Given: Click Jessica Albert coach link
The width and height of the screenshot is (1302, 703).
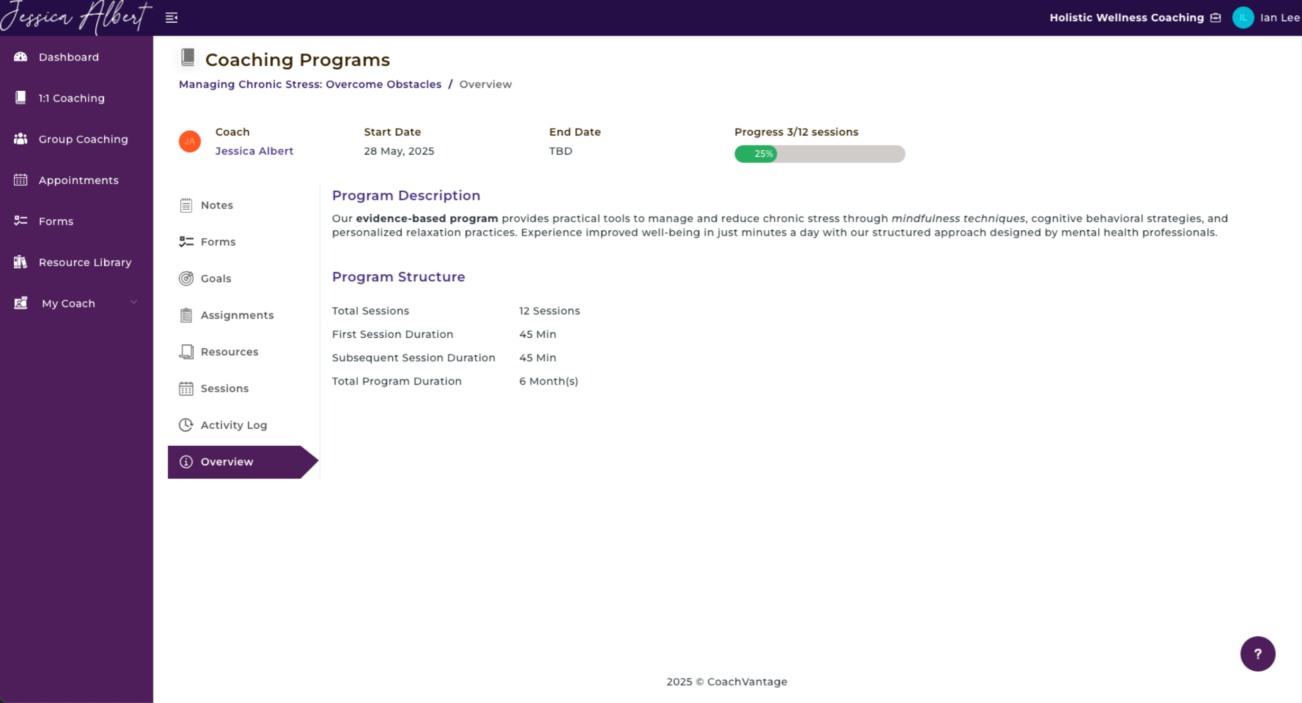Looking at the screenshot, I should (x=254, y=151).
